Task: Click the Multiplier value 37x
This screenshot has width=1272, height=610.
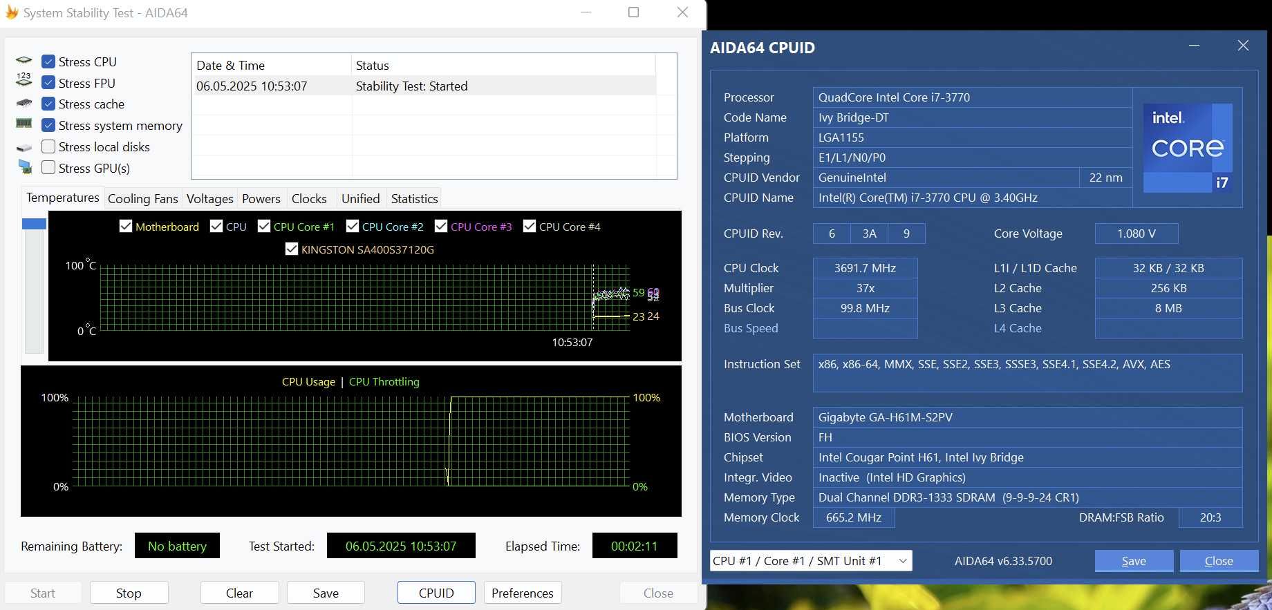Action: click(865, 288)
